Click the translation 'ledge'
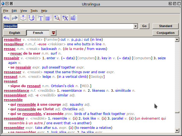 47,77
